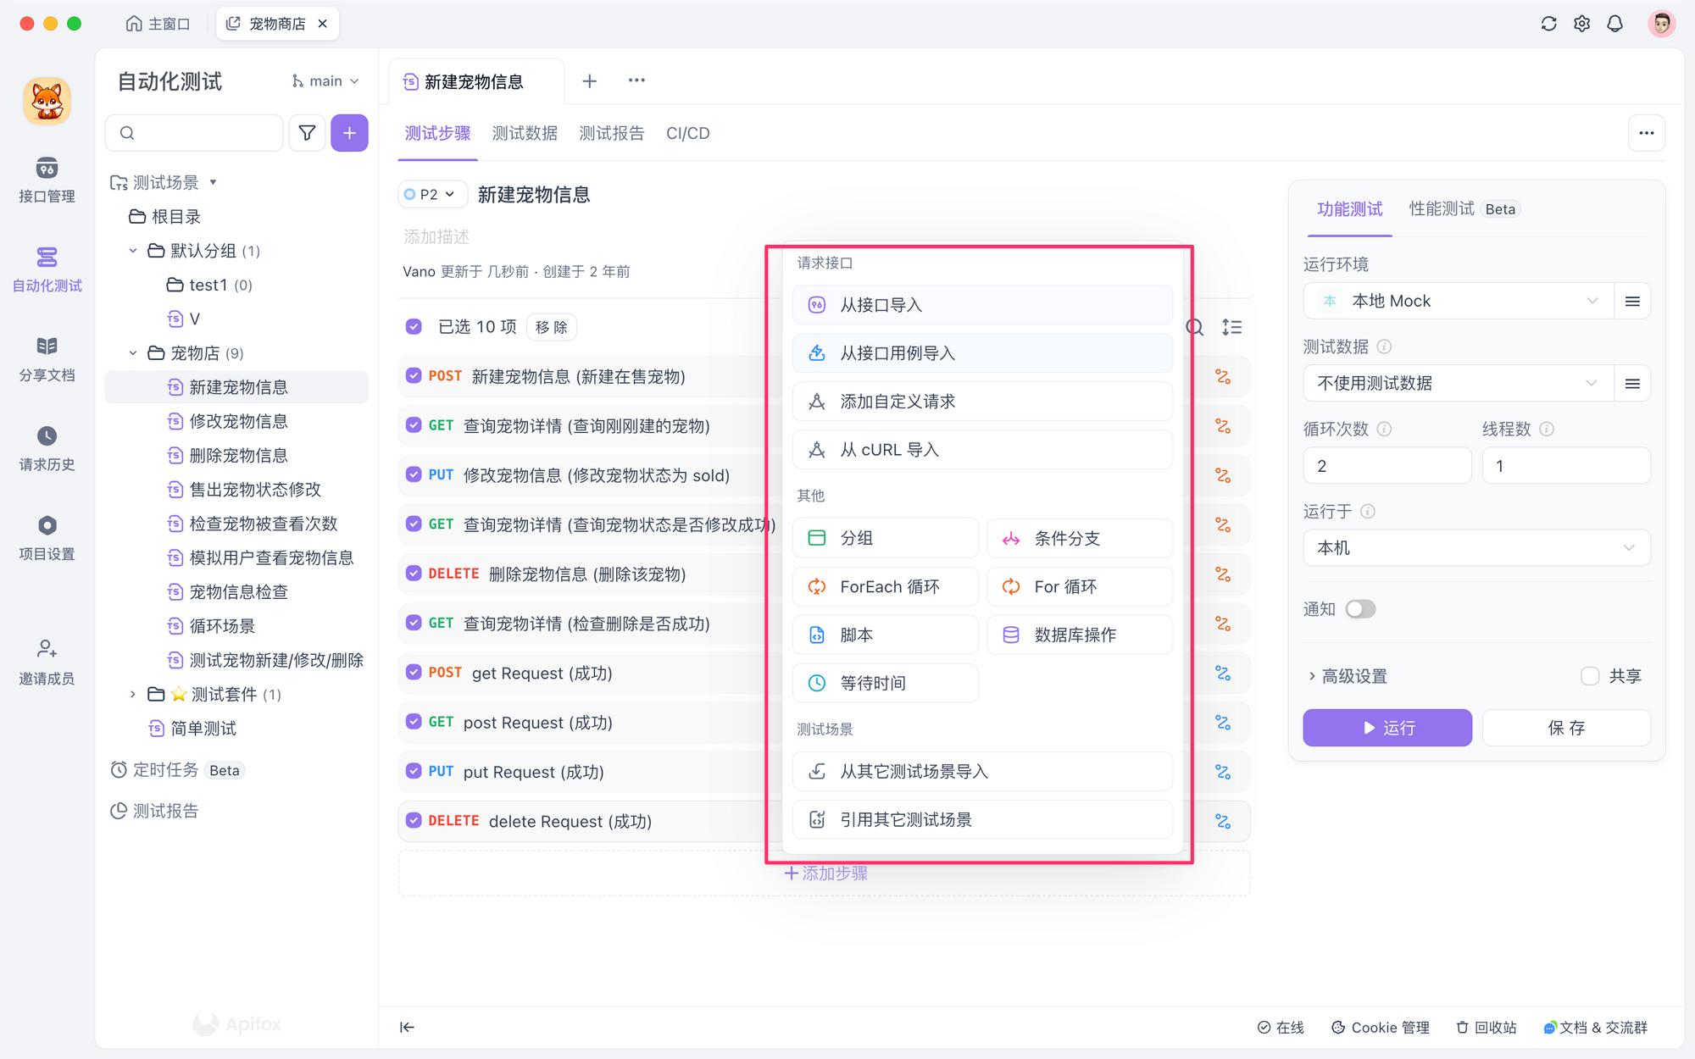The width and height of the screenshot is (1695, 1059).
Task: Uncheck the 已选 10 项 select-all checkbox
Action: point(414,327)
